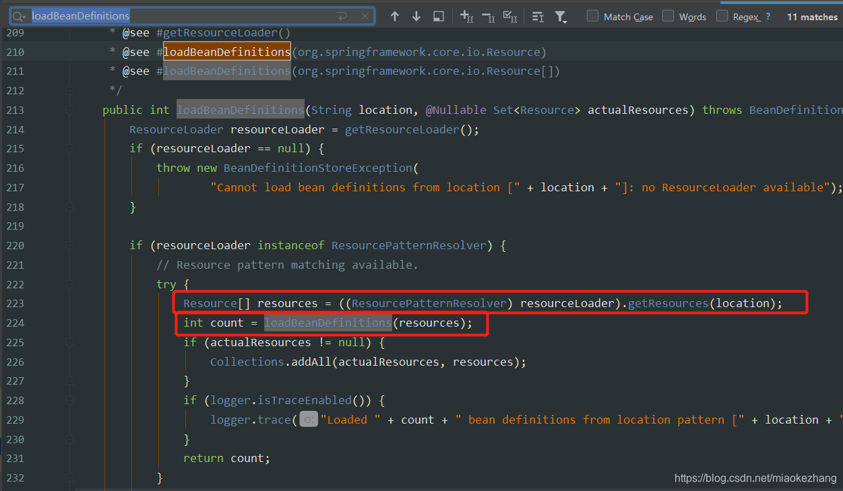
Task: Click line number 224 in the gutter
Action: point(15,323)
